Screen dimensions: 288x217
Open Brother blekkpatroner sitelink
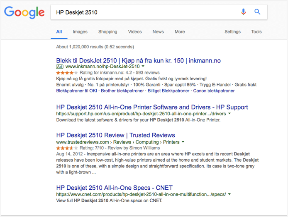tap(122, 91)
